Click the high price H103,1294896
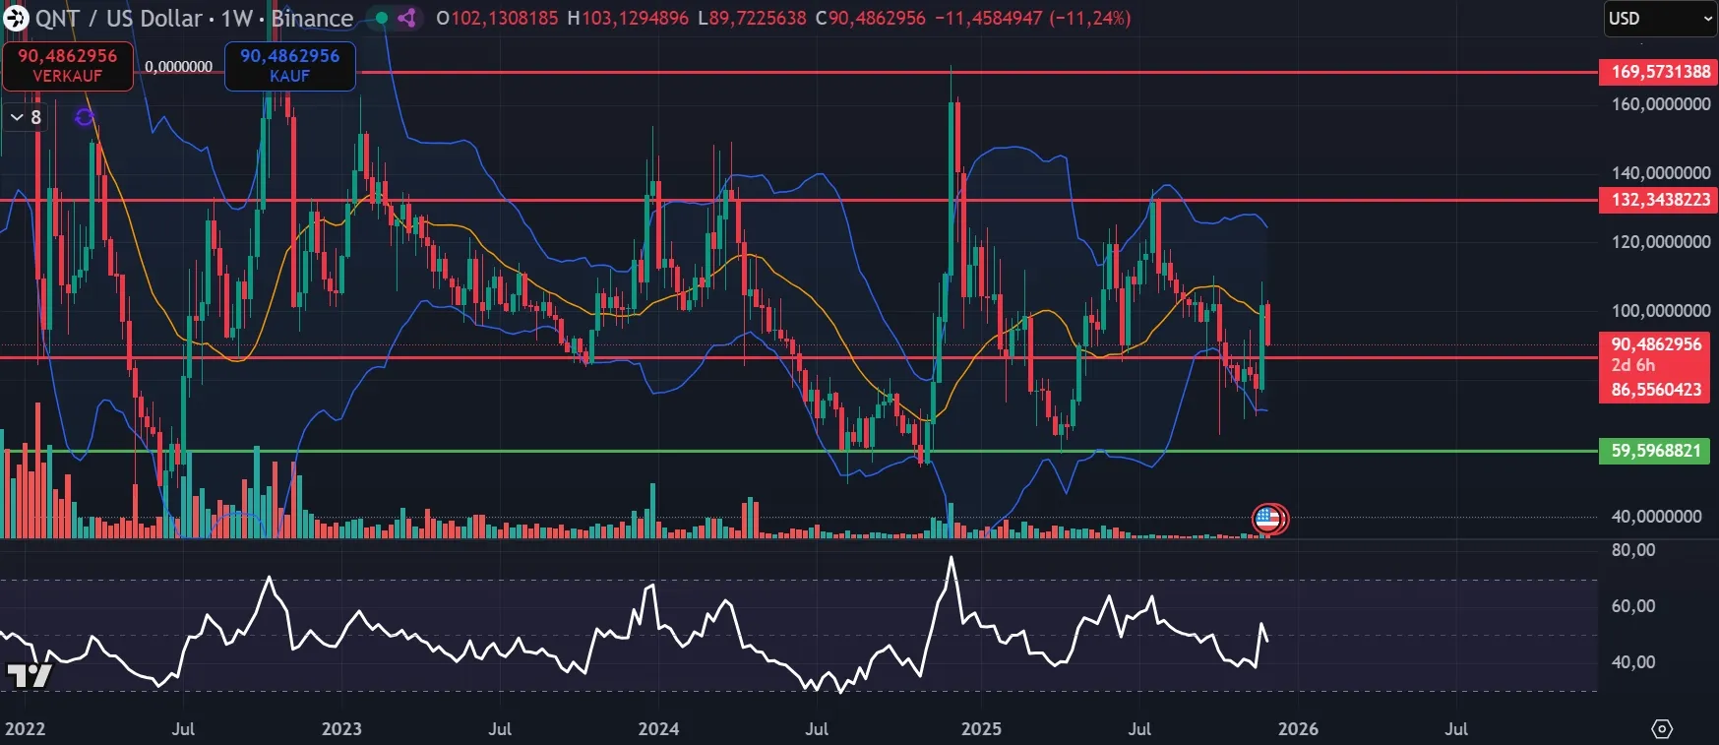 pyautogui.click(x=628, y=18)
